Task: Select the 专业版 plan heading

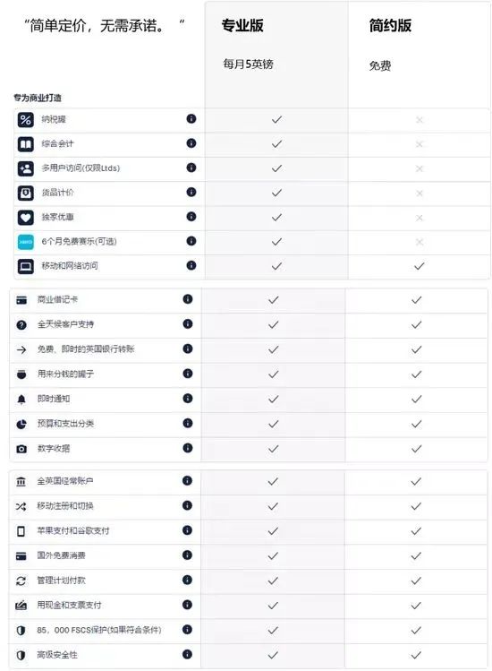Action: [x=242, y=26]
